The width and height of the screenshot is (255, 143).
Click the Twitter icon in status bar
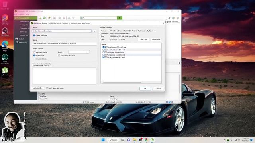click(170, 102)
